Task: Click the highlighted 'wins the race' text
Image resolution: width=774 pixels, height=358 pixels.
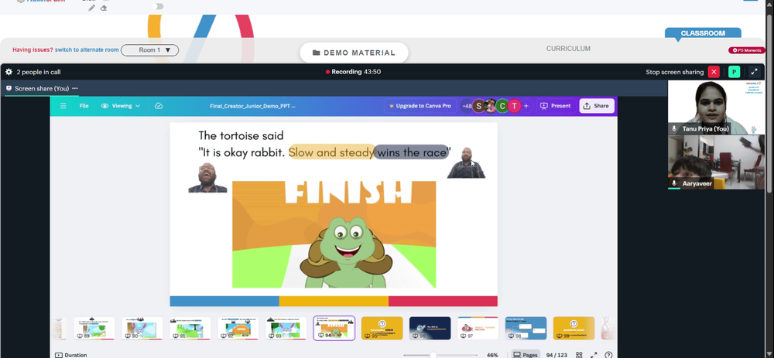Action: pyautogui.click(x=412, y=152)
